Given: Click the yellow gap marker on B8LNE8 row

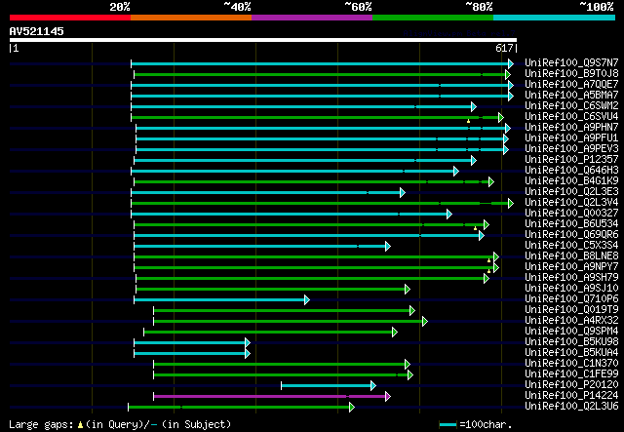Looking at the screenshot, I should pos(489,260).
